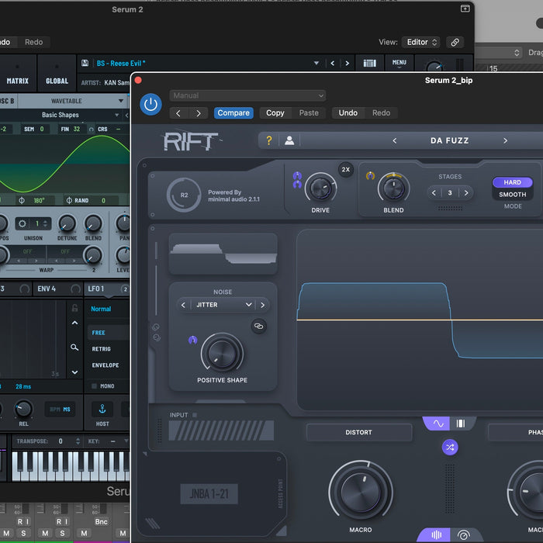
Task: Go to previous Rift preset before DA FUZZ
Action: tap(394, 140)
